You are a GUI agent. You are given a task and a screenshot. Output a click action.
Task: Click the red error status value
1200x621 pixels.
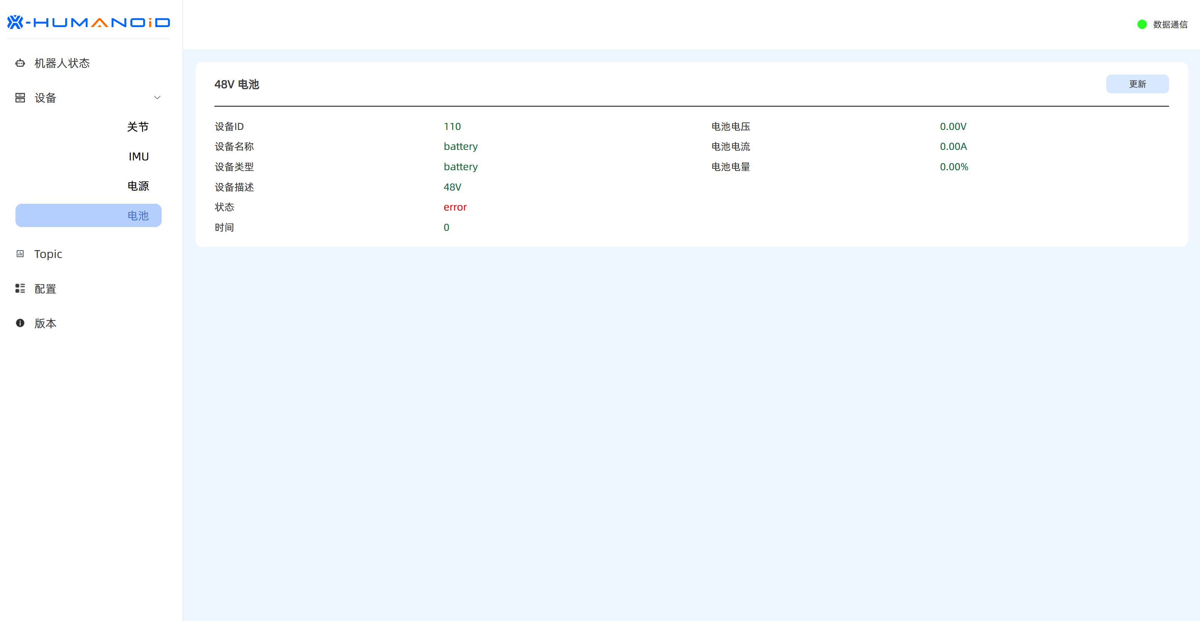(455, 207)
